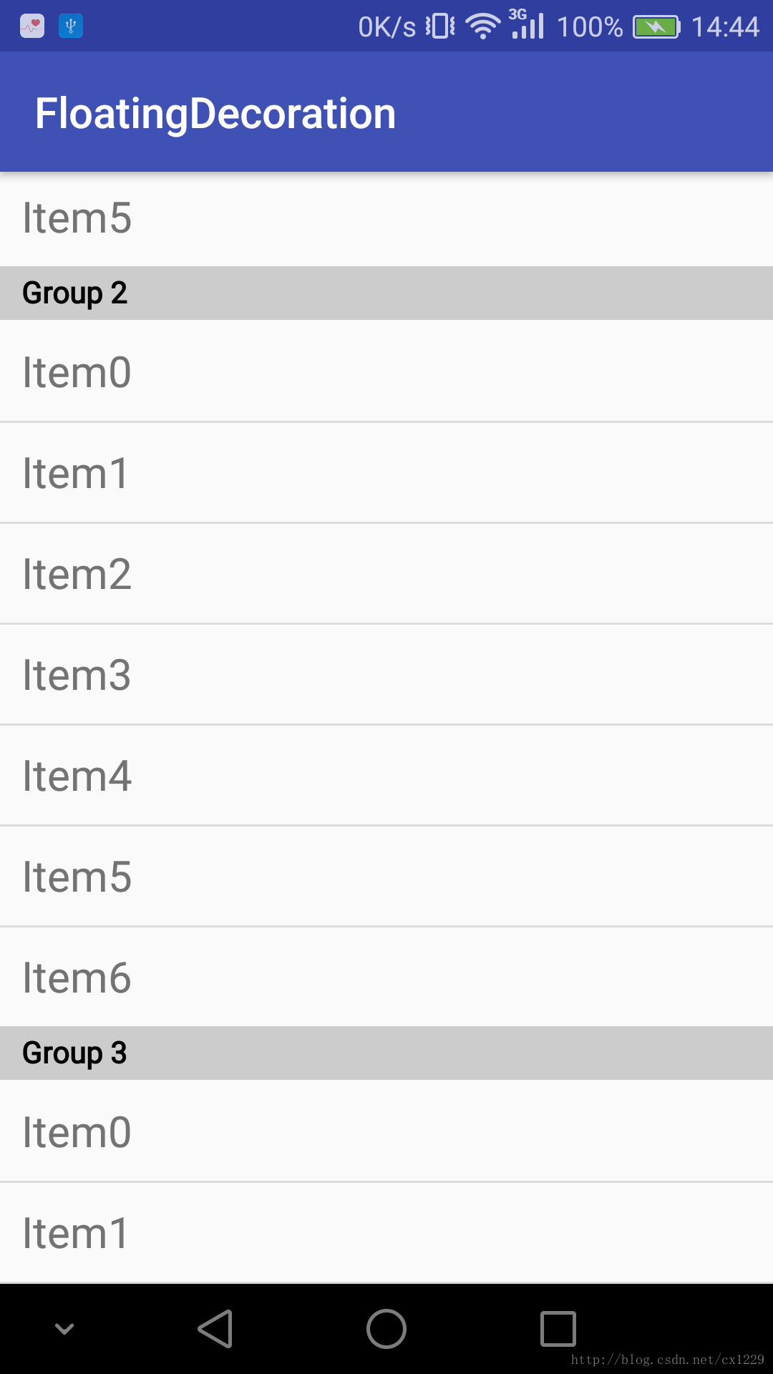Select Item4 in Group 2
Viewport: 773px width, 1374px height.
point(386,775)
